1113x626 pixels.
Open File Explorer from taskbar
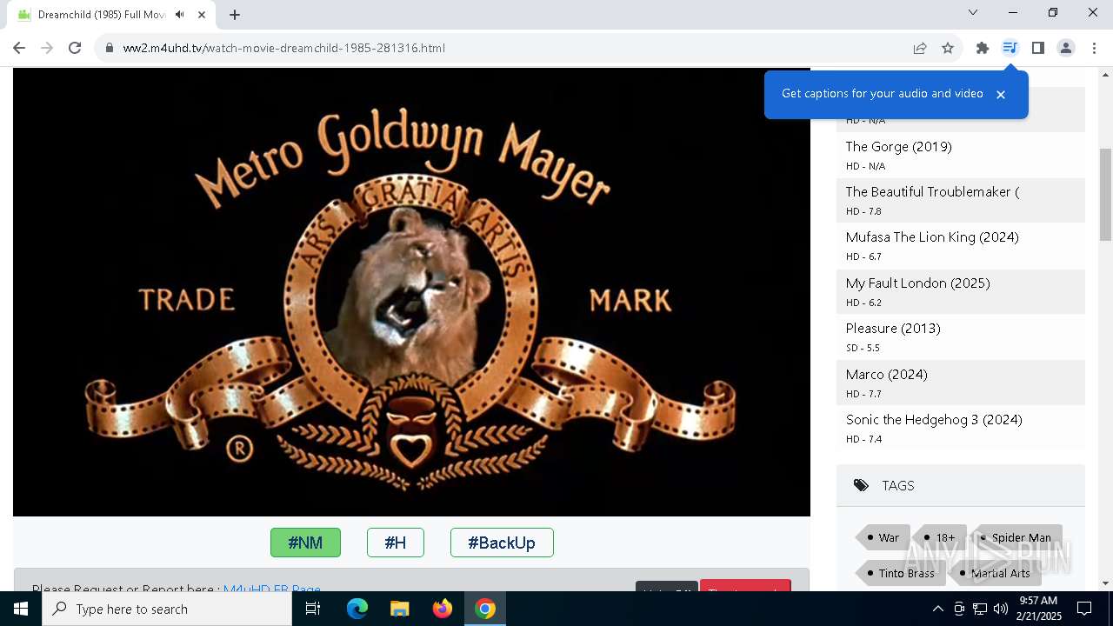[399, 609]
